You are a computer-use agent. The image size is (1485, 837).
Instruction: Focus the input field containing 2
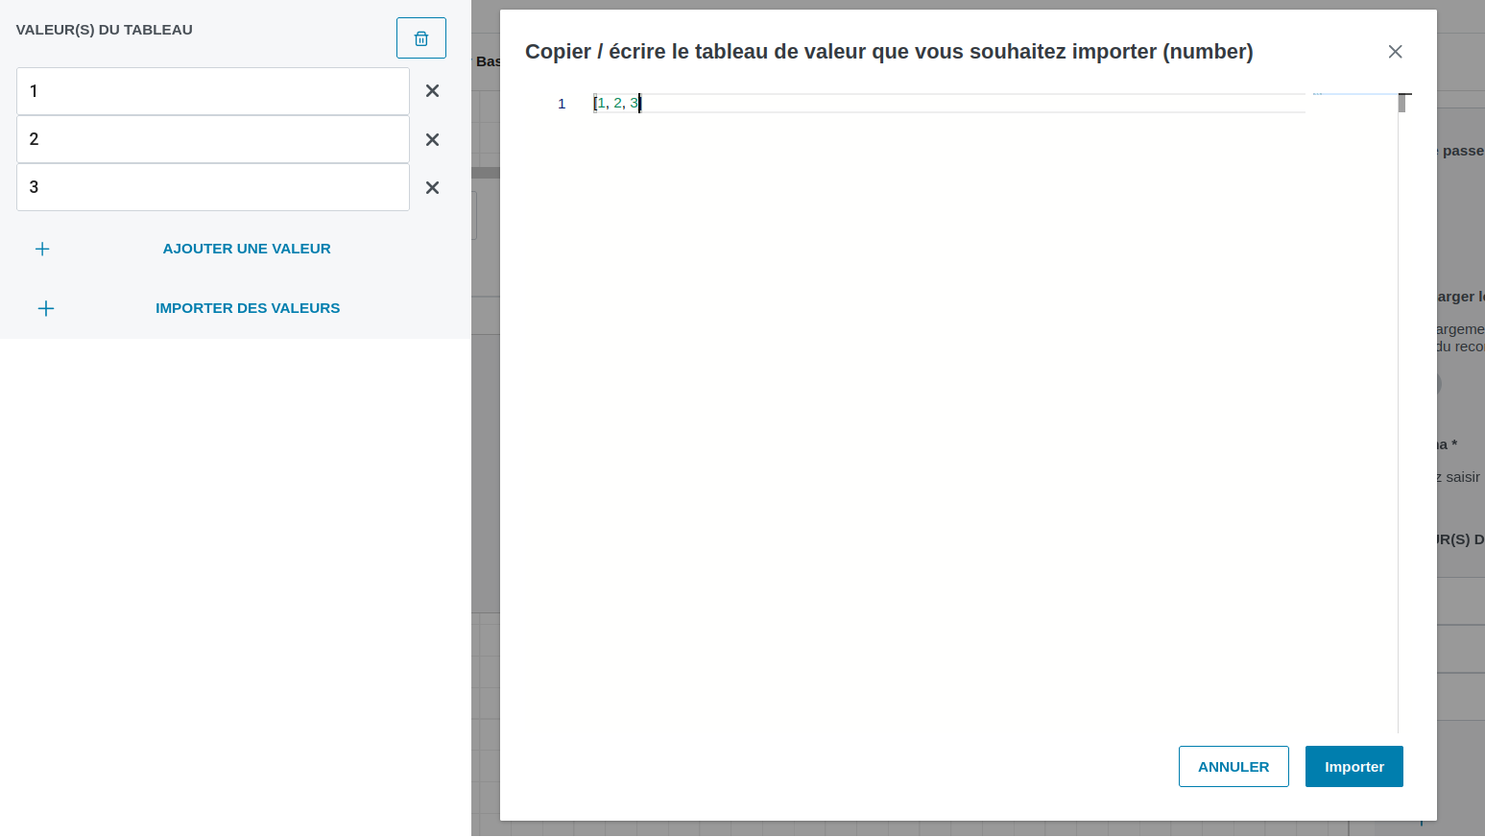click(213, 139)
